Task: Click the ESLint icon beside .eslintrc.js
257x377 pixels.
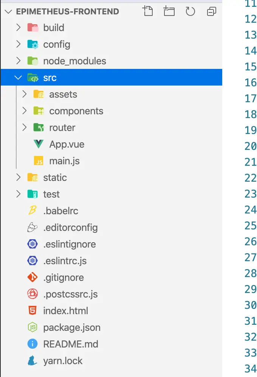Action: pos(32,261)
